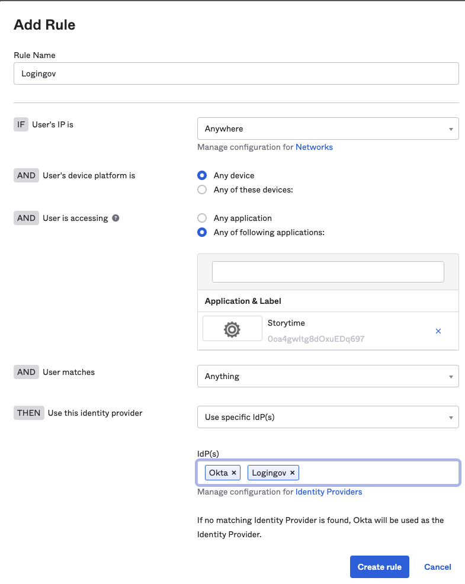Follow the Identity Providers link
The height and width of the screenshot is (584, 465).
[329, 492]
